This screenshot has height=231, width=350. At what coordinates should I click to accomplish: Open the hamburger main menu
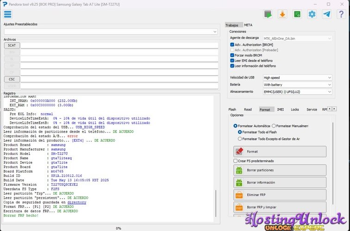coord(7,14)
